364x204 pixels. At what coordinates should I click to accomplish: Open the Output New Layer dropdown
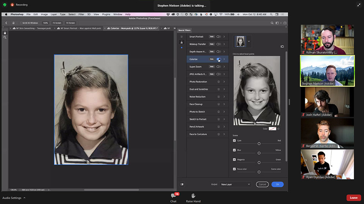point(235,184)
